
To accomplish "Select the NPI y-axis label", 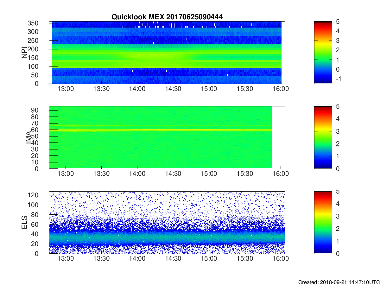I will (x=25, y=53).
